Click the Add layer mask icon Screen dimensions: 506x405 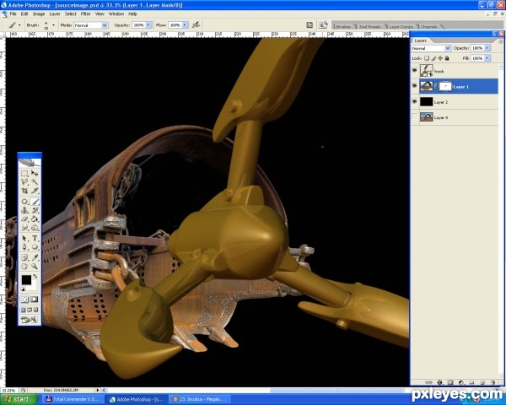click(450, 382)
